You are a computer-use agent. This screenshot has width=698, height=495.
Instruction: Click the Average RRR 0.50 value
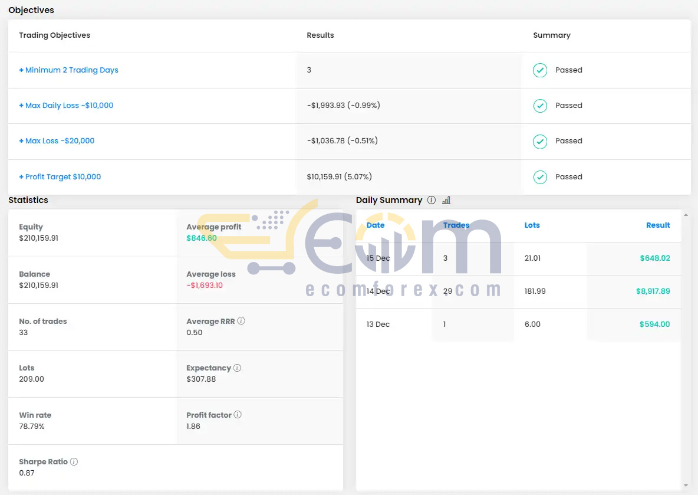click(x=194, y=332)
